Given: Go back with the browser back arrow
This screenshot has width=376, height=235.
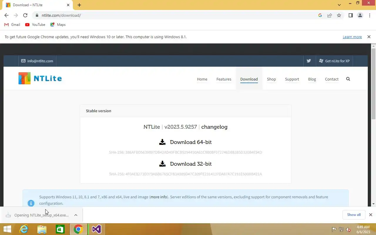Looking at the screenshot, I should click(x=6, y=15).
